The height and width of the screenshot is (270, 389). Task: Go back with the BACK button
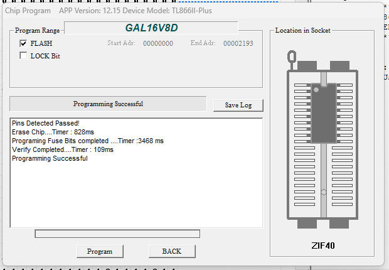pyautogui.click(x=171, y=251)
